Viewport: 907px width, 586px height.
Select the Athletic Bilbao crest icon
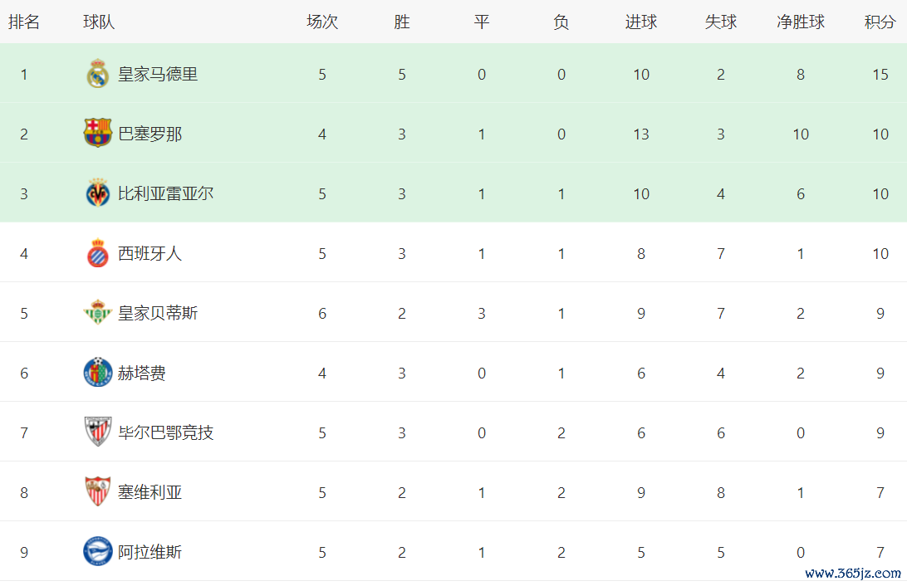pyautogui.click(x=98, y=432)
